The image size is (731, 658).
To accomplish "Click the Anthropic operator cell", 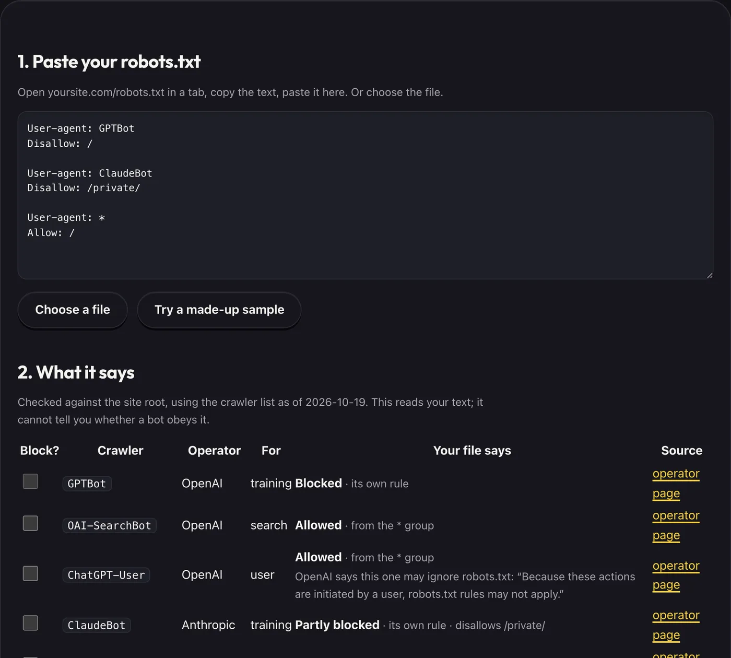I will [x=208, y=625].
